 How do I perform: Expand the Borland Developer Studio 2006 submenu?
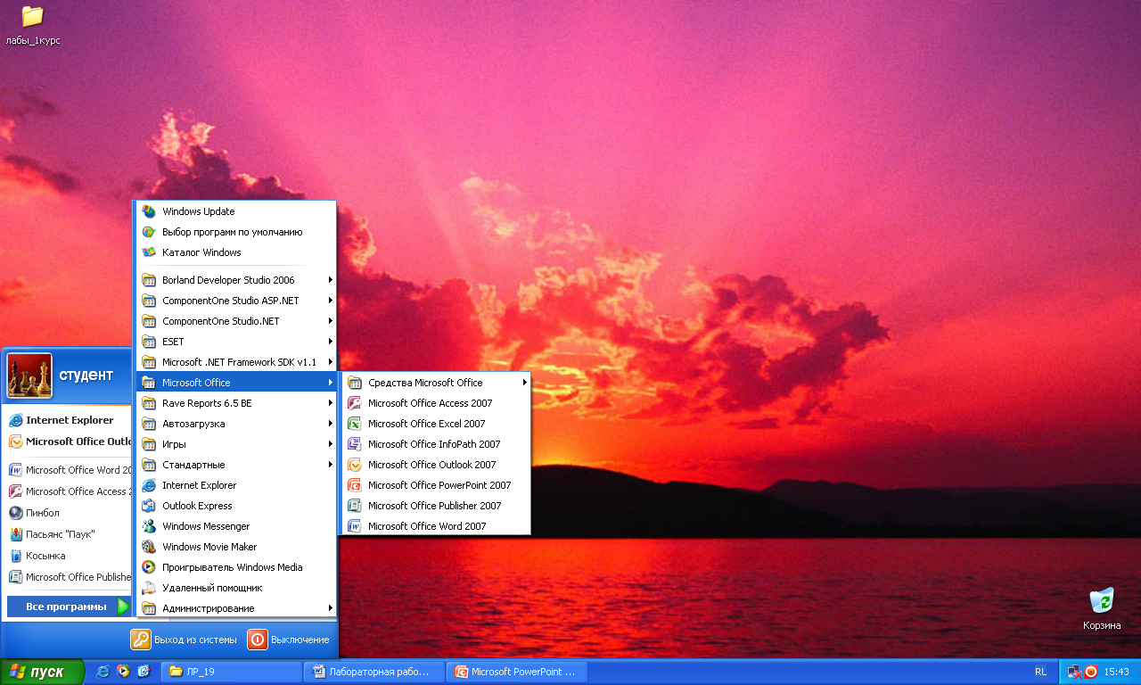point(236,280)
